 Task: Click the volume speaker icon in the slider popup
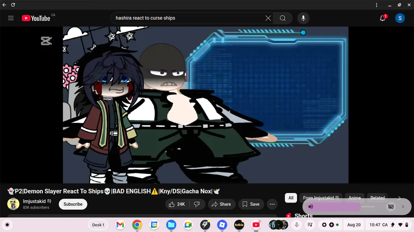pos(311,207)
